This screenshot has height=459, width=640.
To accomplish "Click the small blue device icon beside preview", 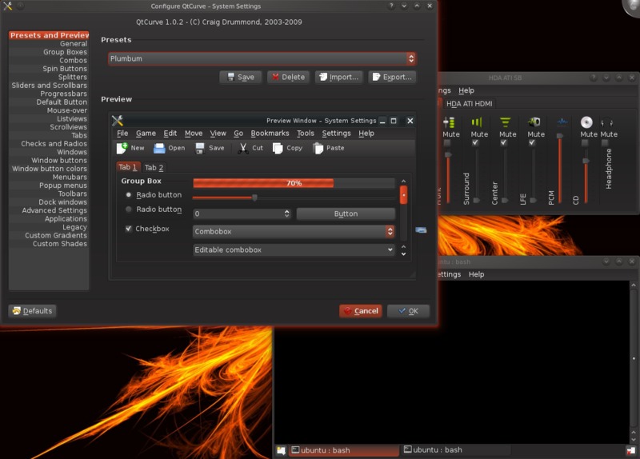I will click(421, 230).
